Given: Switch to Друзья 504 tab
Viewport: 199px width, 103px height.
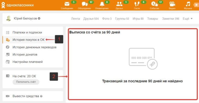Looking at the screenshot, I should (91, 19).
